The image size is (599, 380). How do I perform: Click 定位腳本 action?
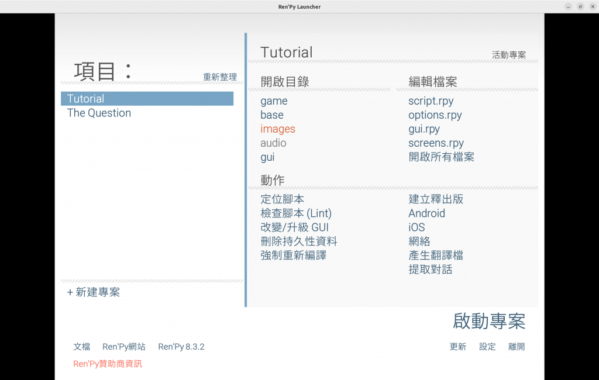283,199
